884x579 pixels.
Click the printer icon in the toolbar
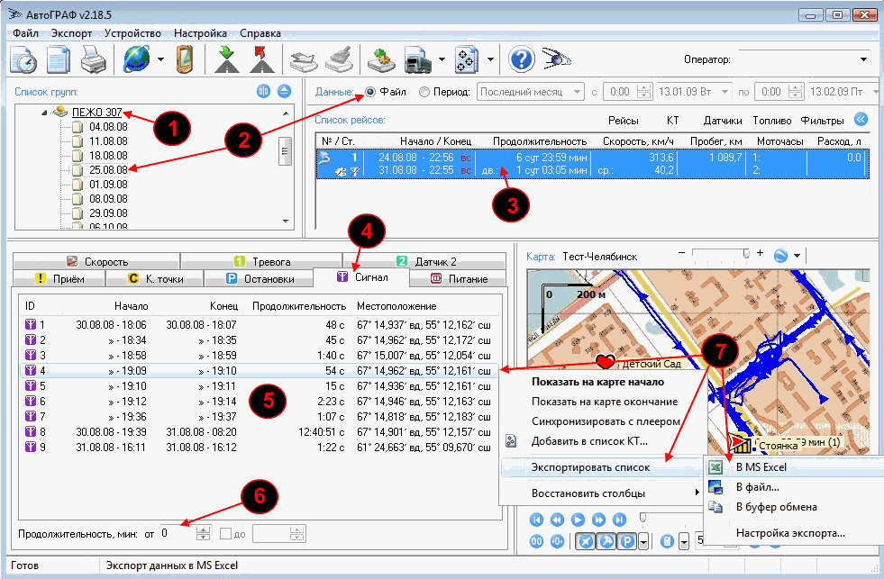pos(95,60)
